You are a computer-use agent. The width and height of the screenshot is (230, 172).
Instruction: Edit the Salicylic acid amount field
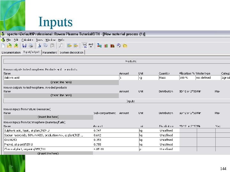[129, 78]
